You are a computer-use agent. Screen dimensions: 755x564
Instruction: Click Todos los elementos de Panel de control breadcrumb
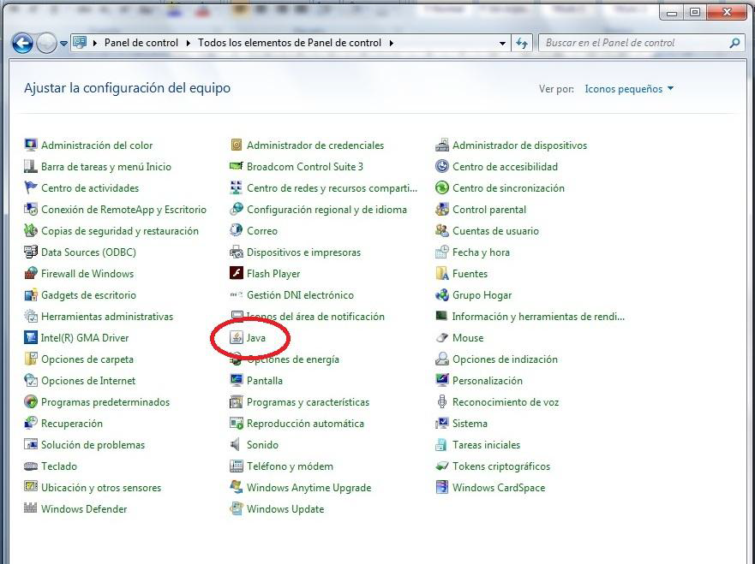pyautogui.click(x=290, y=43)
